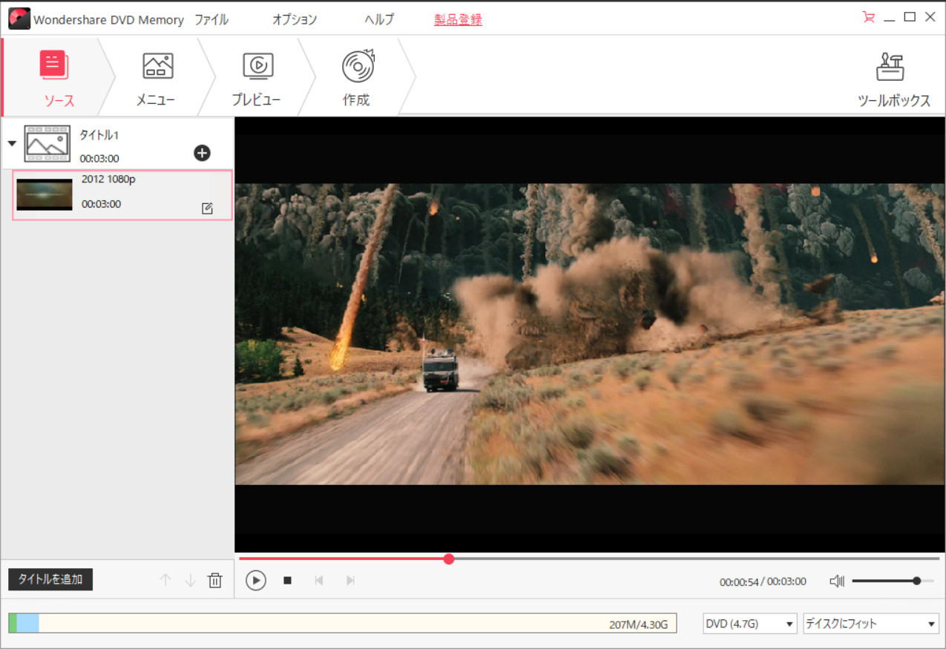Open the shopping cart icon
Viewport: 946px width, 649px height.
coord(868,17)
